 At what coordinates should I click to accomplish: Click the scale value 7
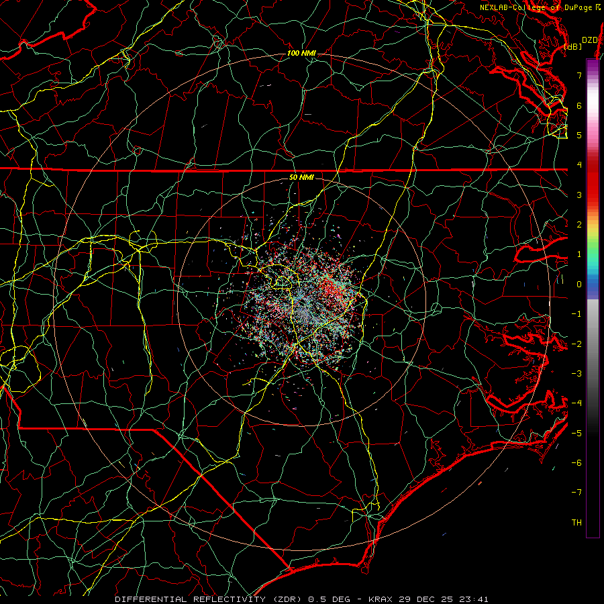(579, 75)
